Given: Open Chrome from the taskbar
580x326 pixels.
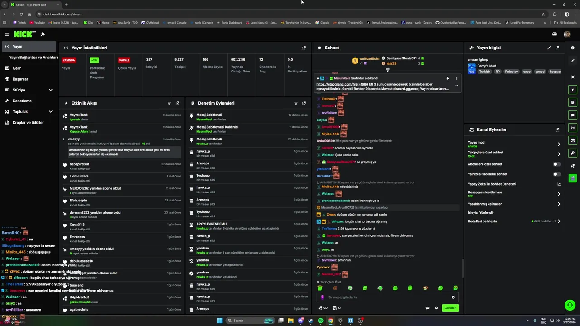Looking at the screenshot, I should pyautogui.click(x=330, y=321).
